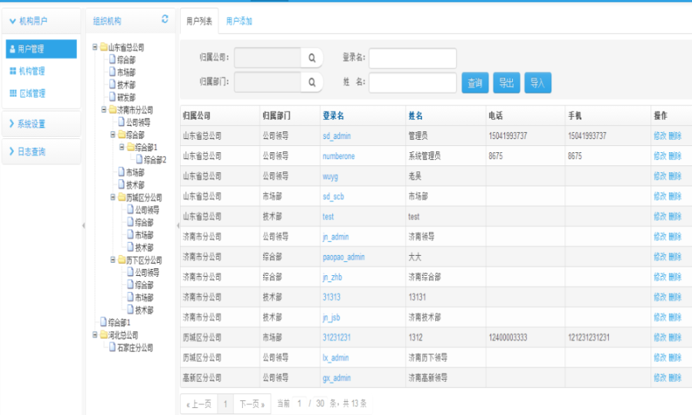692x415 pixels.
Task: Collapse the 历下区分公司 tree node
Action: (113, 260)
